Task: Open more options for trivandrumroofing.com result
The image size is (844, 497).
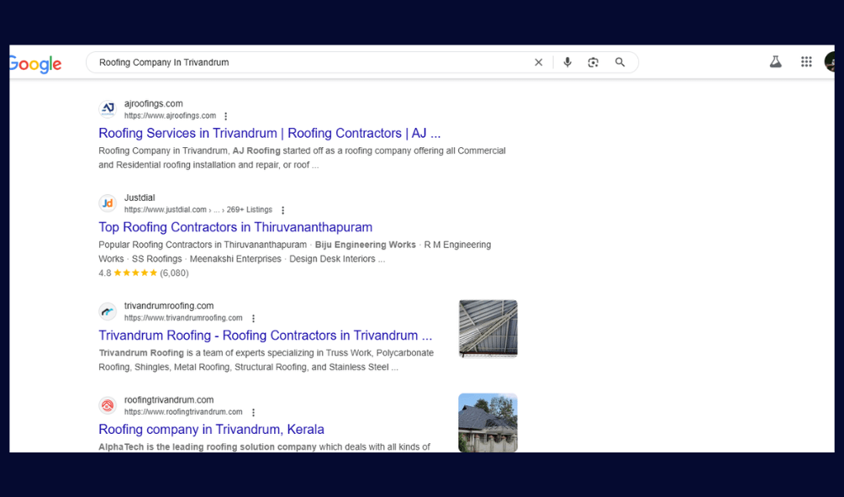Action: pyautogui.click(x=254, y=318)
